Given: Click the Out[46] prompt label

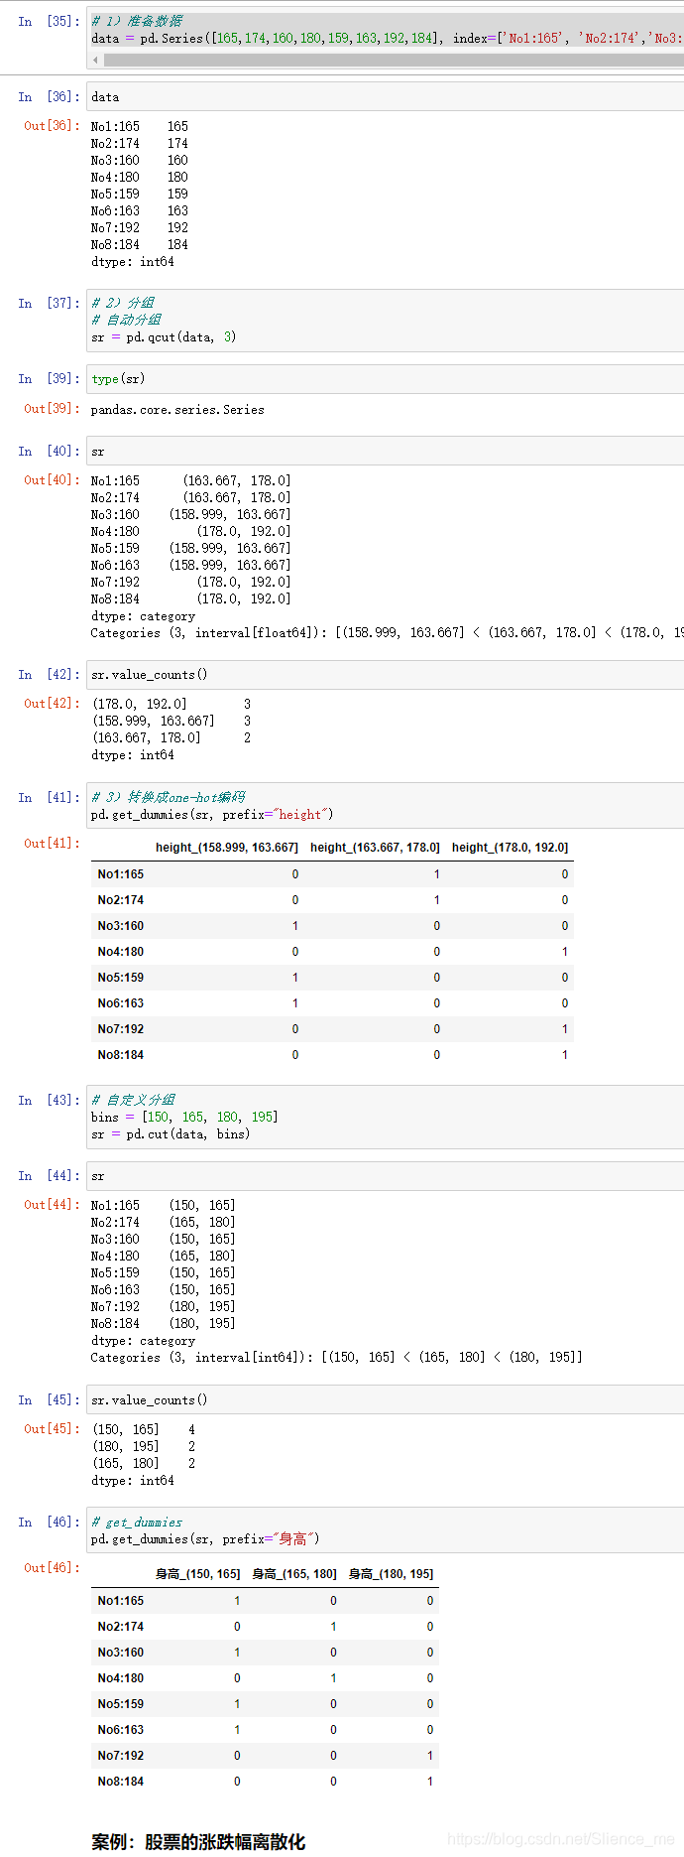Looking at the screenshot, I should point(52,1568).
